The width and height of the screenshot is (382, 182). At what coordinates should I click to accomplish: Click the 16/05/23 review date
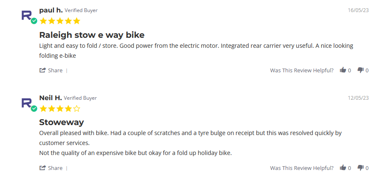358,10
